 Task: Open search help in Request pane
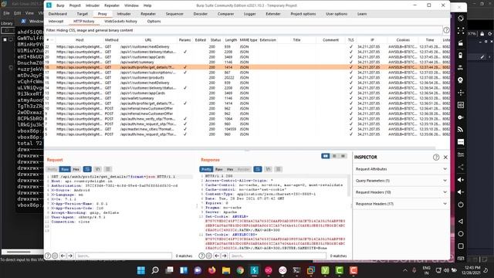[x=48, y=256]
